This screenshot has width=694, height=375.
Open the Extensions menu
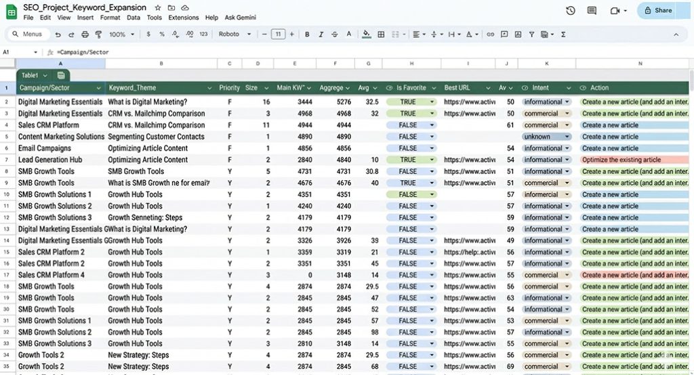[x=183, y=18]
